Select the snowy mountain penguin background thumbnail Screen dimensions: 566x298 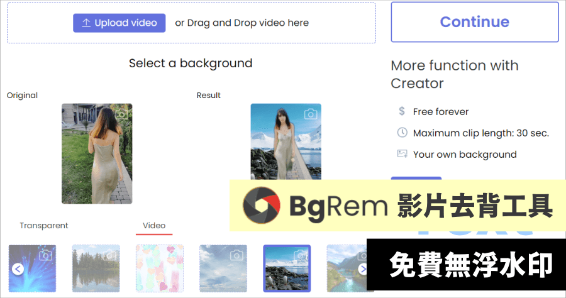[287, 268]
